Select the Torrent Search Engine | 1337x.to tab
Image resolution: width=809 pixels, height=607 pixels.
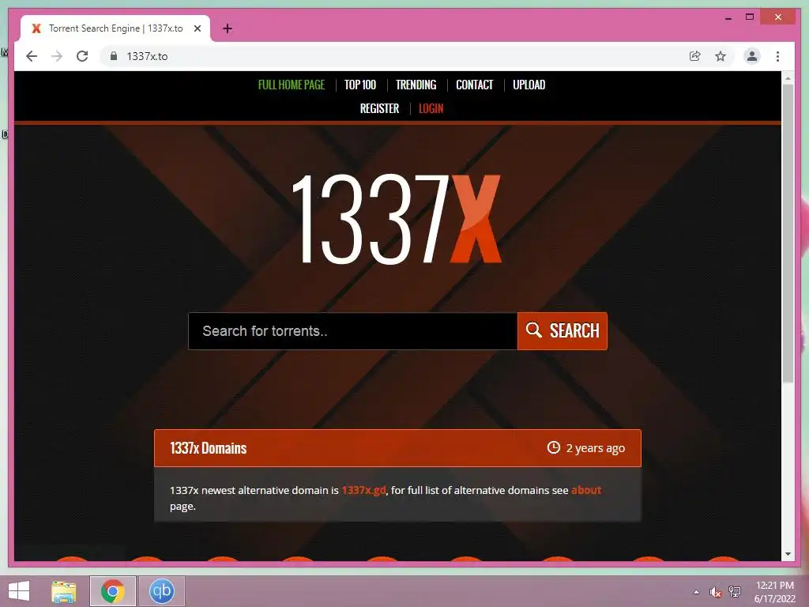tap(115, 28)
